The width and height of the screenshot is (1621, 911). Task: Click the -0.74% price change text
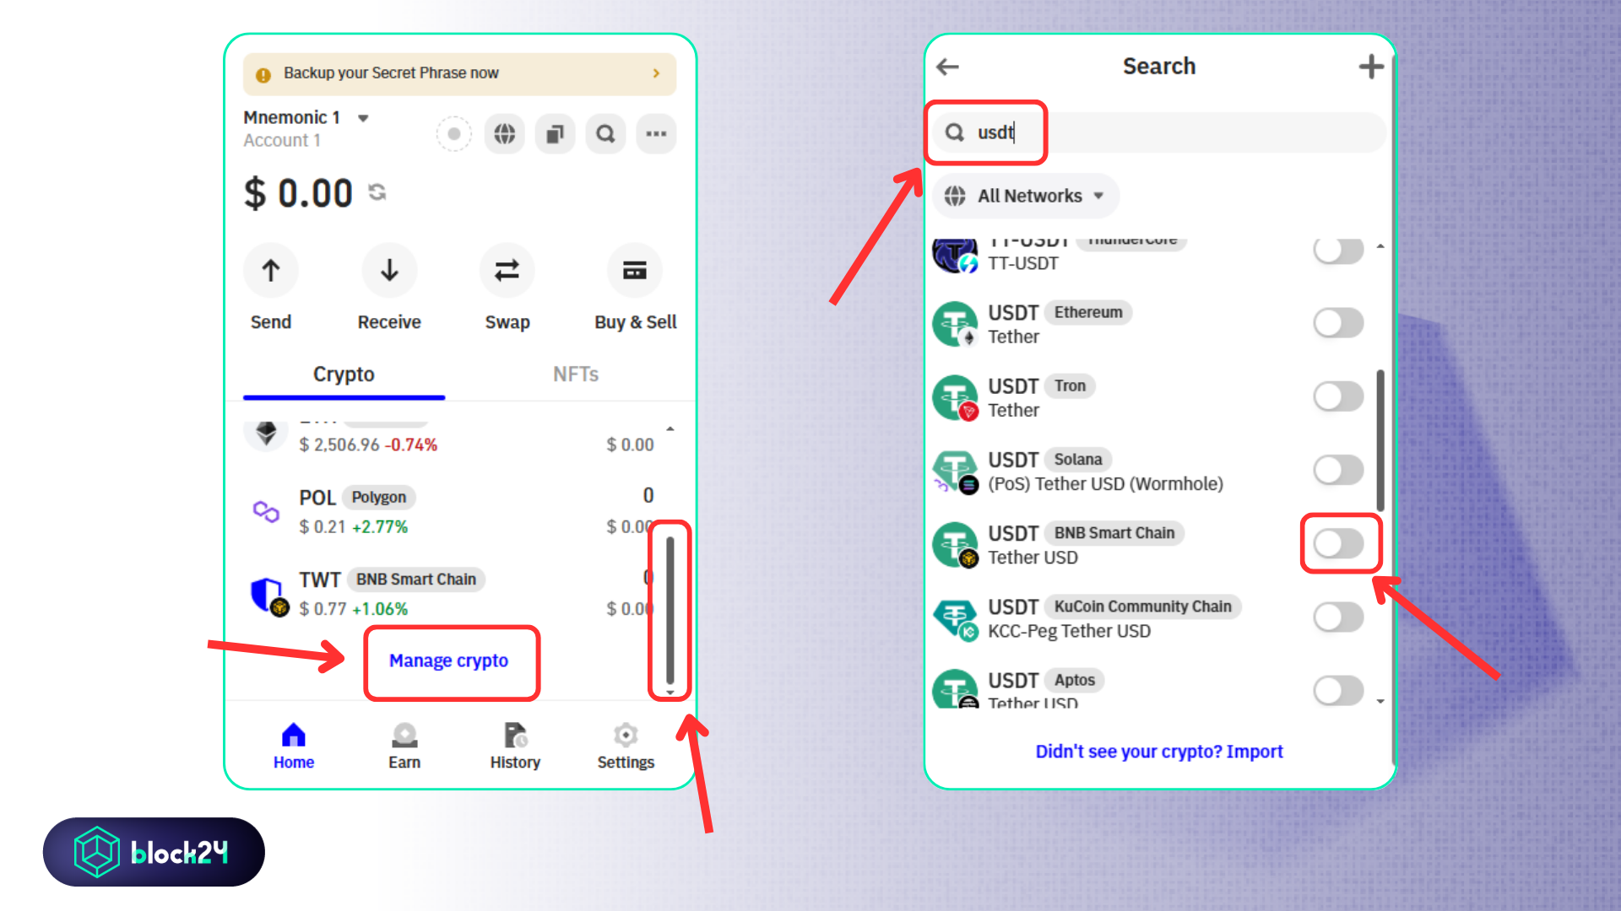pos(411,445)
